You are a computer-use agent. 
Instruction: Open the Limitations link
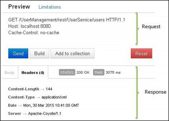coord(50,7)
